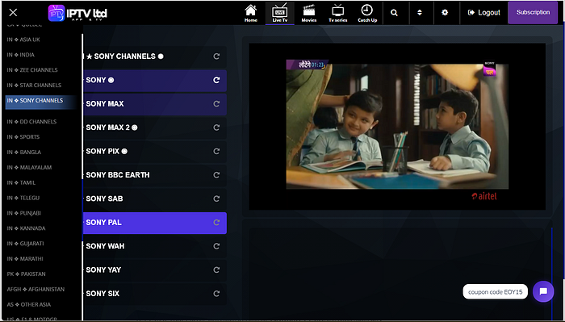Viewport: 565px width, 322px height.
Task: Select IN TAMIL category
Action: point(21,182)
